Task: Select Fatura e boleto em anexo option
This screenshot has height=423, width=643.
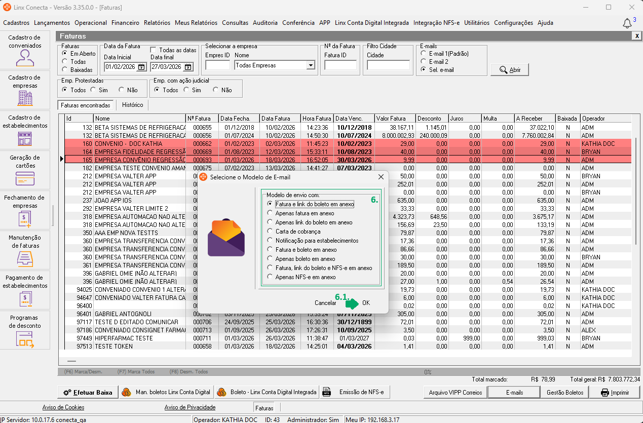Action: click(x=302, y=250)
